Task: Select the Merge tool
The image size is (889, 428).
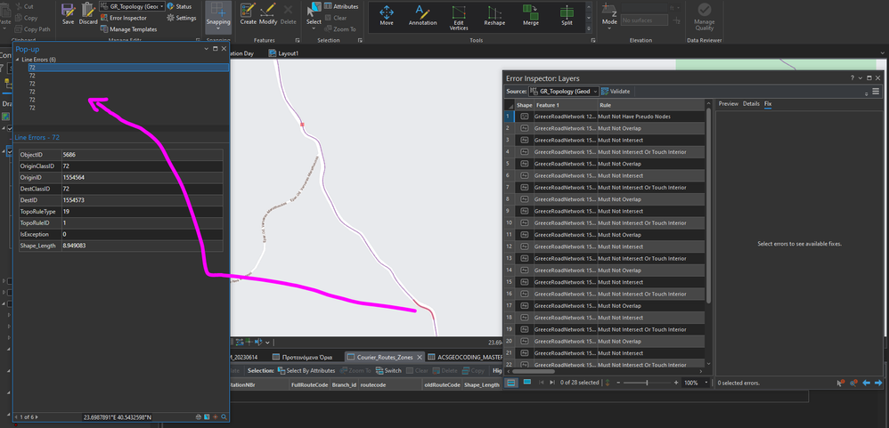Action: pyautogui.click(x=531, y=16)
